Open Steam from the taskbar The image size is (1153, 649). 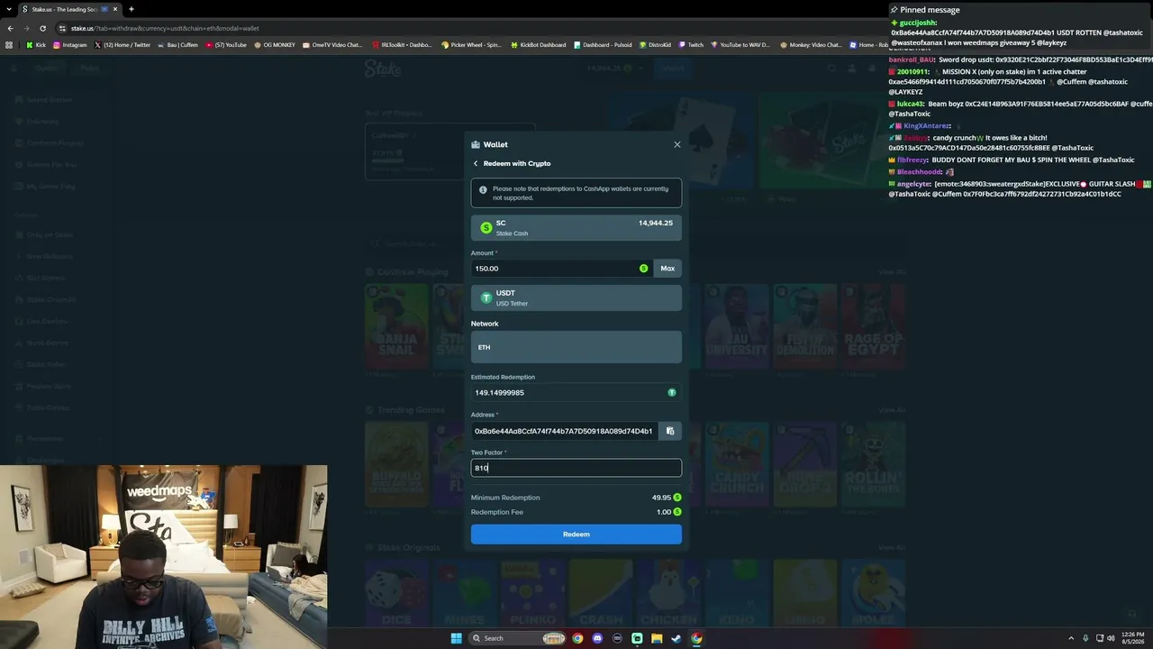point(676,638)
